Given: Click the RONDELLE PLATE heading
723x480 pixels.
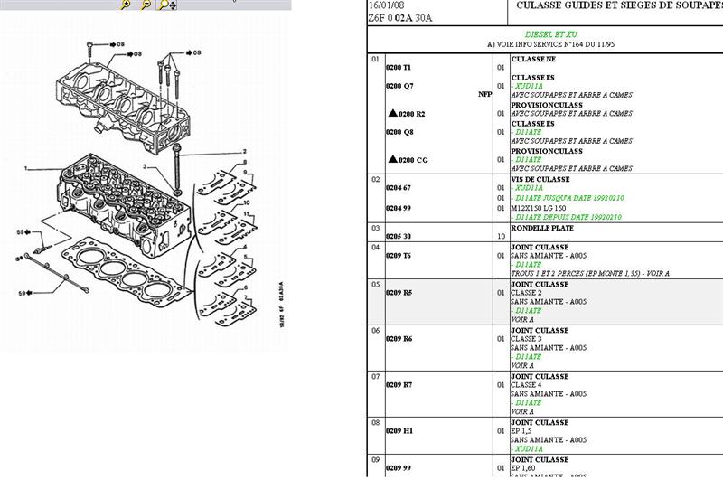Looking at the screenshot, I should tap(542, 228).
